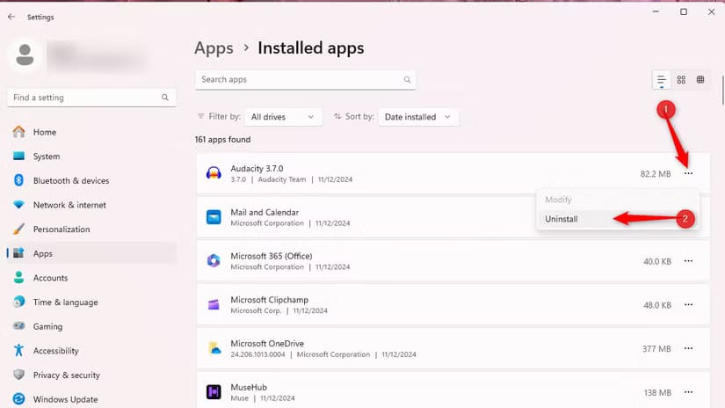This screenshot has height=408, width=725.
Task: Open more options for Microsoft 365 (Office)
Action: tap(688, 261)
